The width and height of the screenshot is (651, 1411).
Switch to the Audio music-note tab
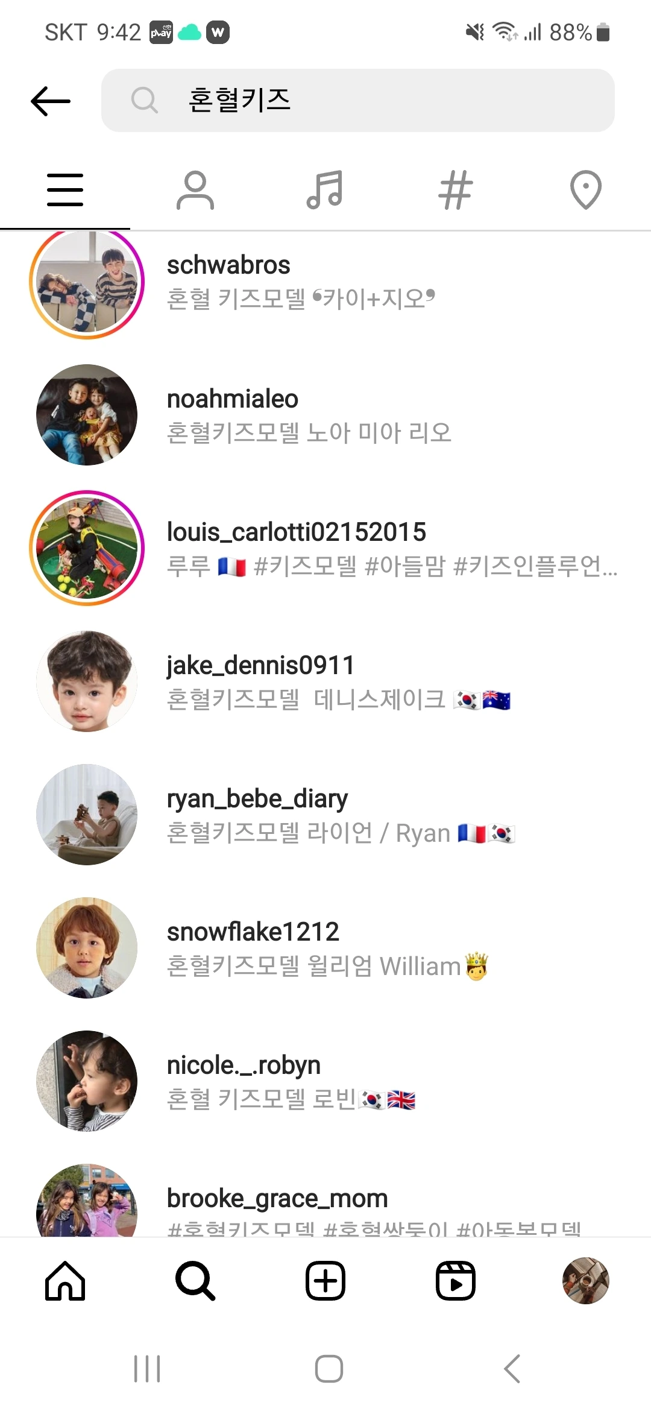click(325, 190)
